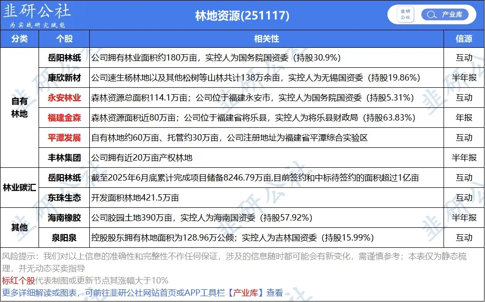
Task: Click stock name 丰林集团
Action: pos(64,158)
